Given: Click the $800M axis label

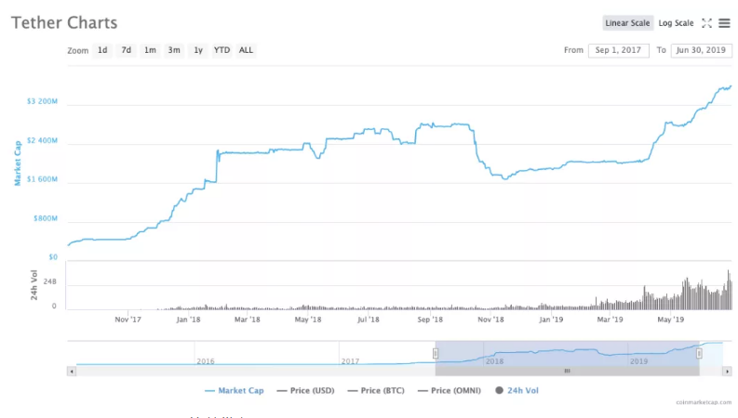Looking at the screenshot, I should click(46, 218).
